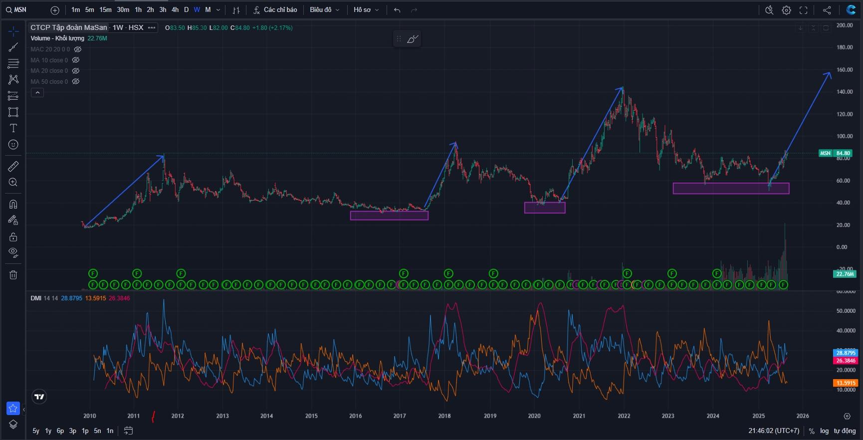Viewport: 863px width, 440px height.
Task: Show the MA 50 close indicator
Action: [x=76, y=82]
